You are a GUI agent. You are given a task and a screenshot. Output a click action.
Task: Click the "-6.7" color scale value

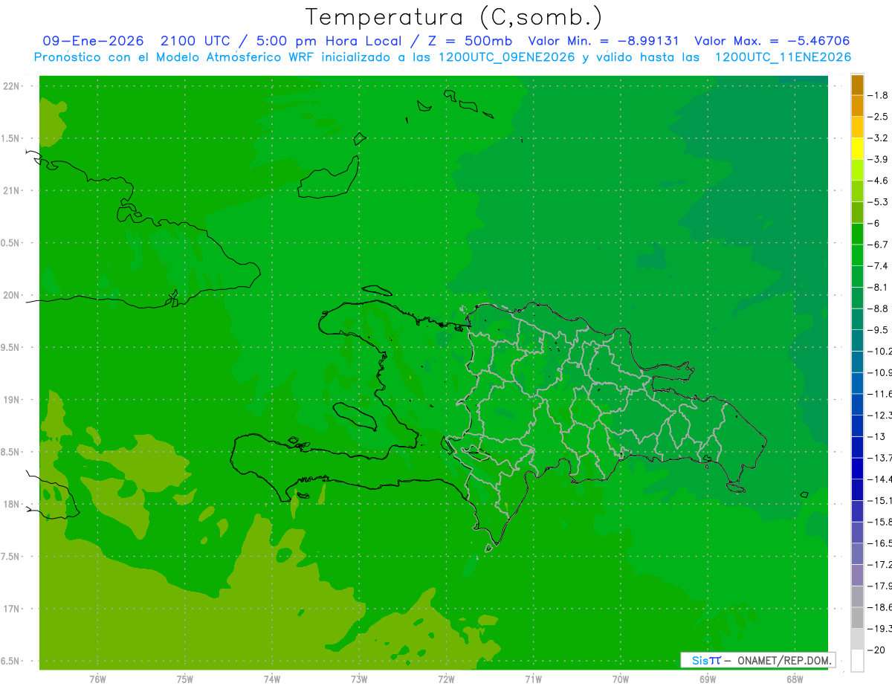(878, 245)
